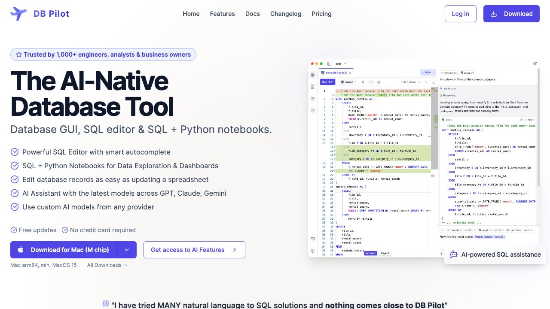The width and height of the screenshot is (550, 309).
Task: Click the next rows arrow in the query toolbar
Action: (426, 82)
